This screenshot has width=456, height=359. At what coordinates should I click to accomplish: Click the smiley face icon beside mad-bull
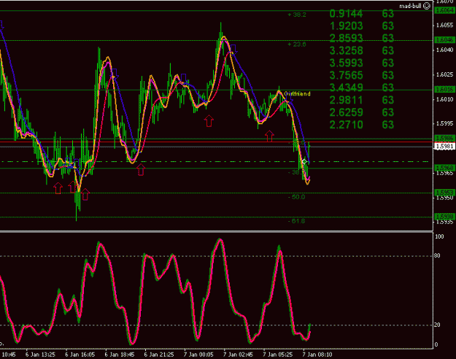[427, 6]
